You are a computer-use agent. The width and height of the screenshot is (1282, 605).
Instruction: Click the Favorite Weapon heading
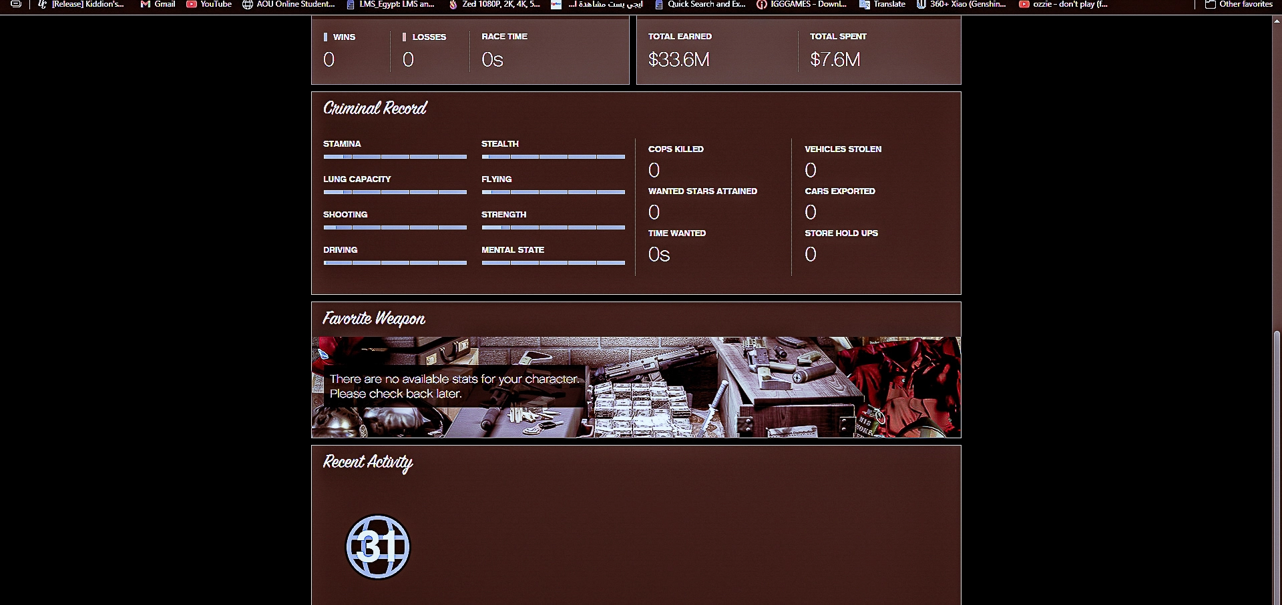tap(374, 318)
